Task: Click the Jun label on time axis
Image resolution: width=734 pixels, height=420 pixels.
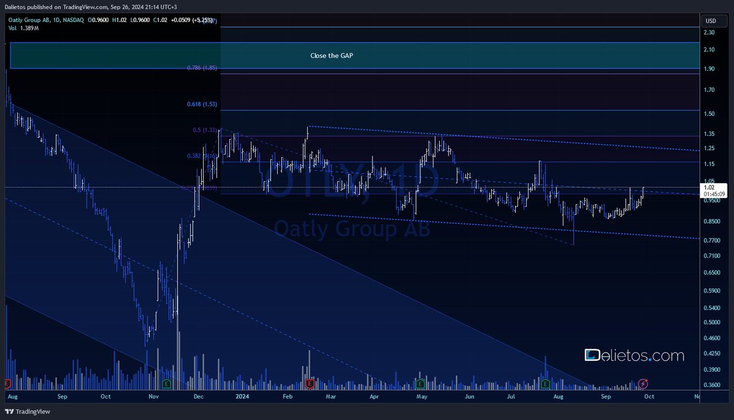Action: (x=470, y=397)
